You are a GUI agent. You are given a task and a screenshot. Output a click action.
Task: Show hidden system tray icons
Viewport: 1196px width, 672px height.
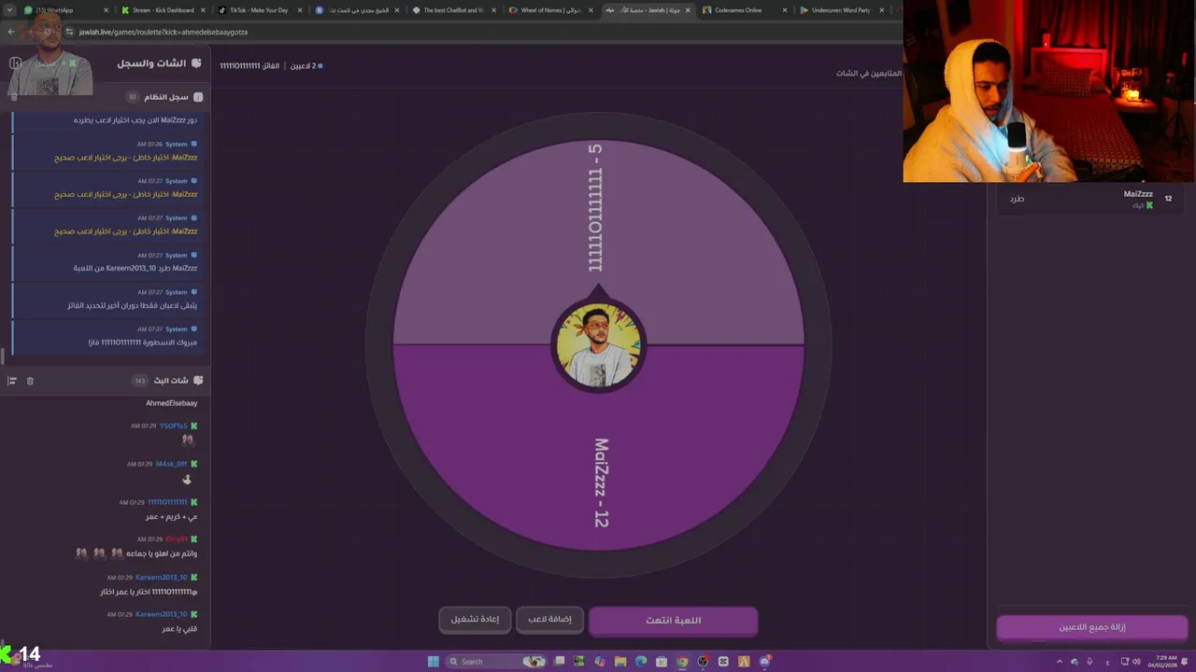tap(1060, 661)
